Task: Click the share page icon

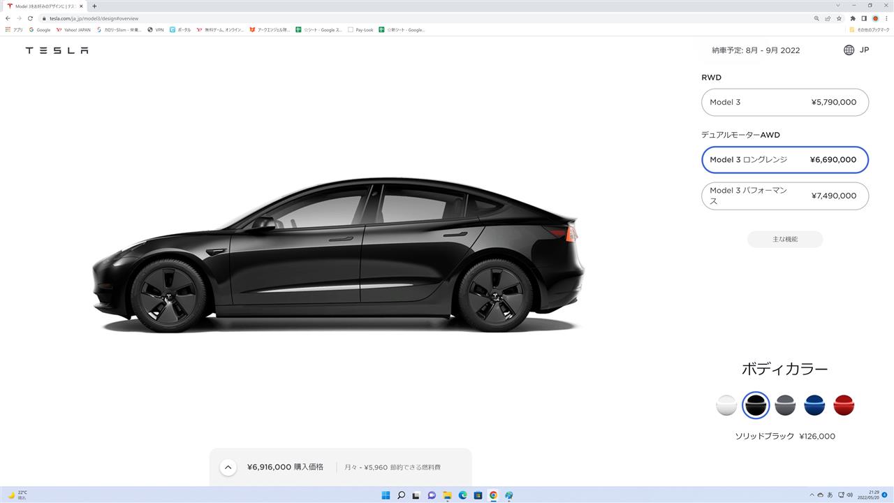Action: point(828,18)
